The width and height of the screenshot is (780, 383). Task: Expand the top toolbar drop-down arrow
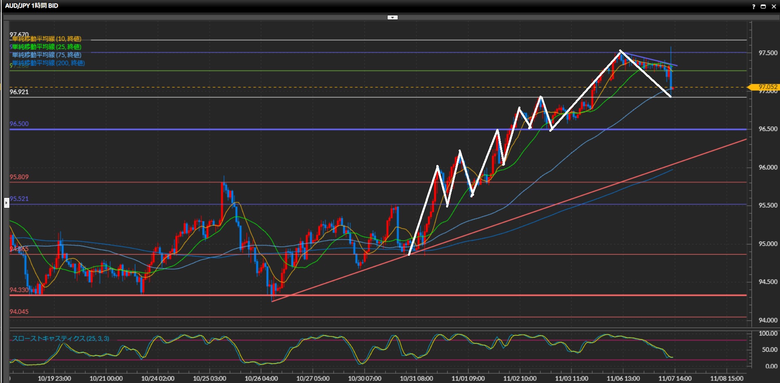tap(392, 17)
